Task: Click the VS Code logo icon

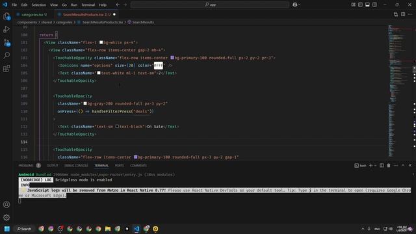Action: pyautogui.click(x=5, y=5)
